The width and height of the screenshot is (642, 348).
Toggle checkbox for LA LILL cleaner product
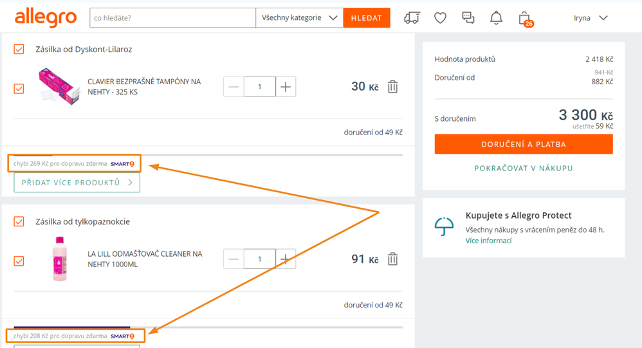click(x=19, y=261)
